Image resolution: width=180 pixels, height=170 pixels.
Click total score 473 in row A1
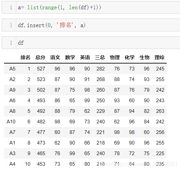[41, 143]
